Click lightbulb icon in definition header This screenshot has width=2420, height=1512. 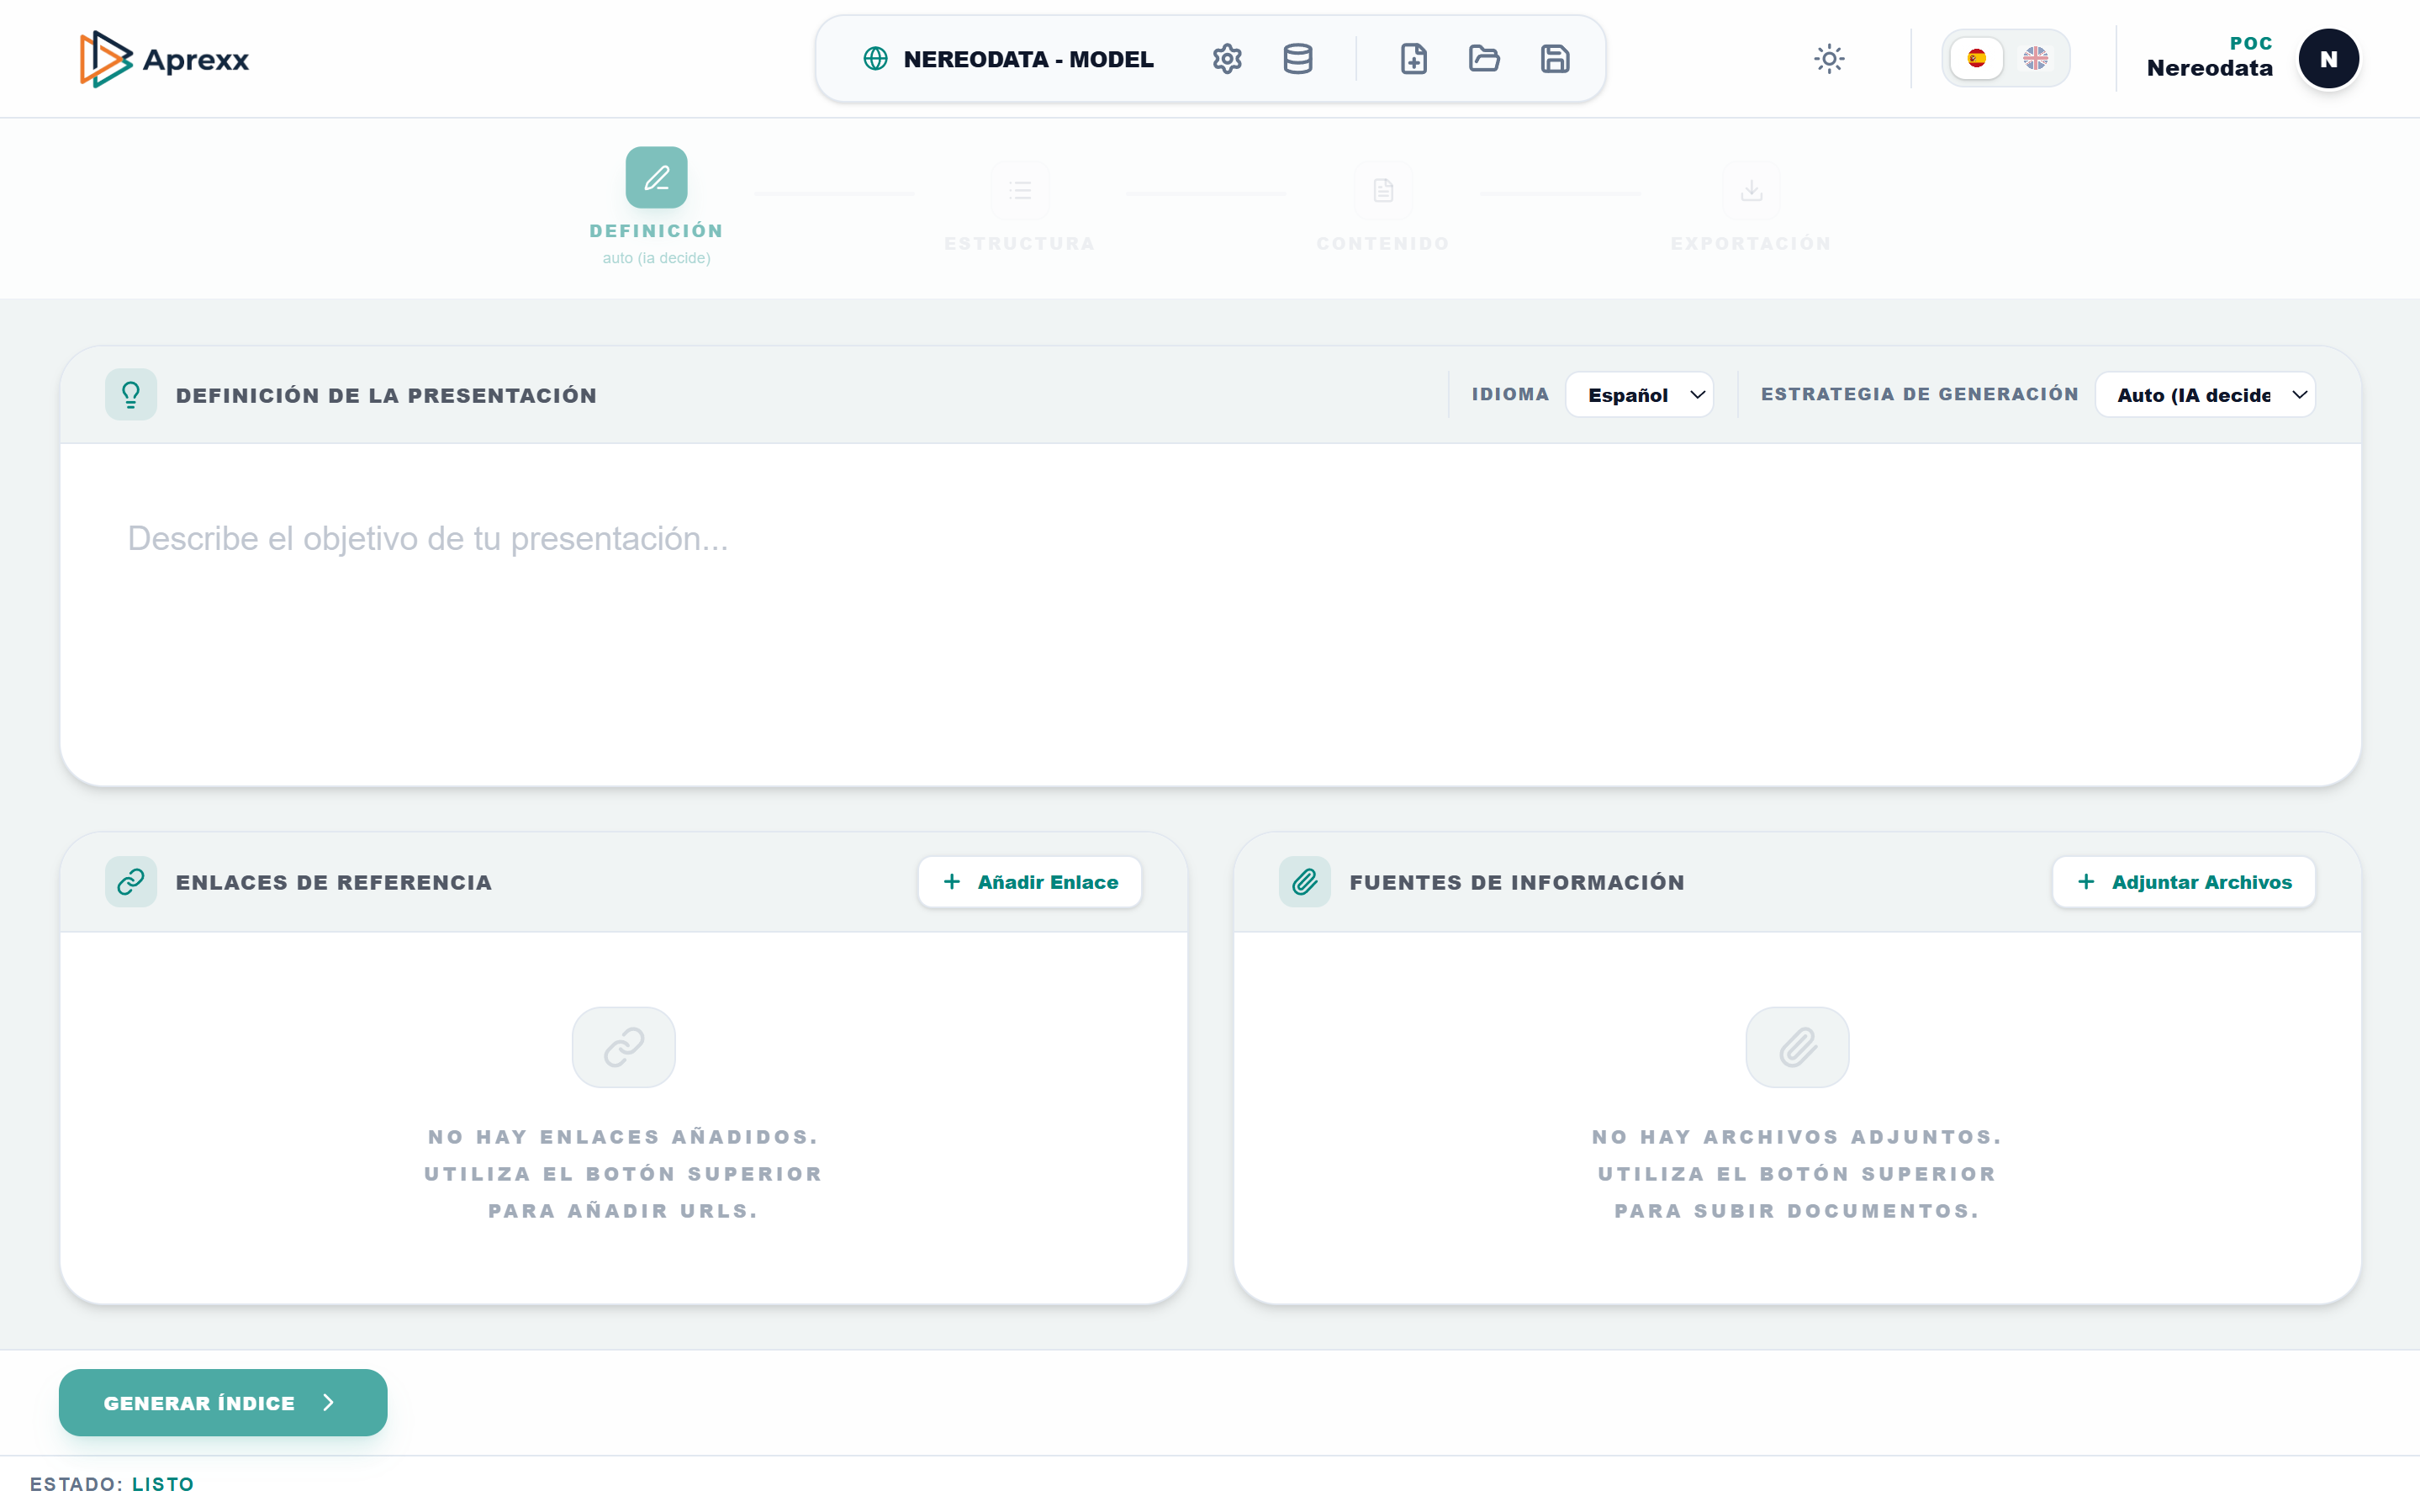pyautogui.click(x=131, y=395)
